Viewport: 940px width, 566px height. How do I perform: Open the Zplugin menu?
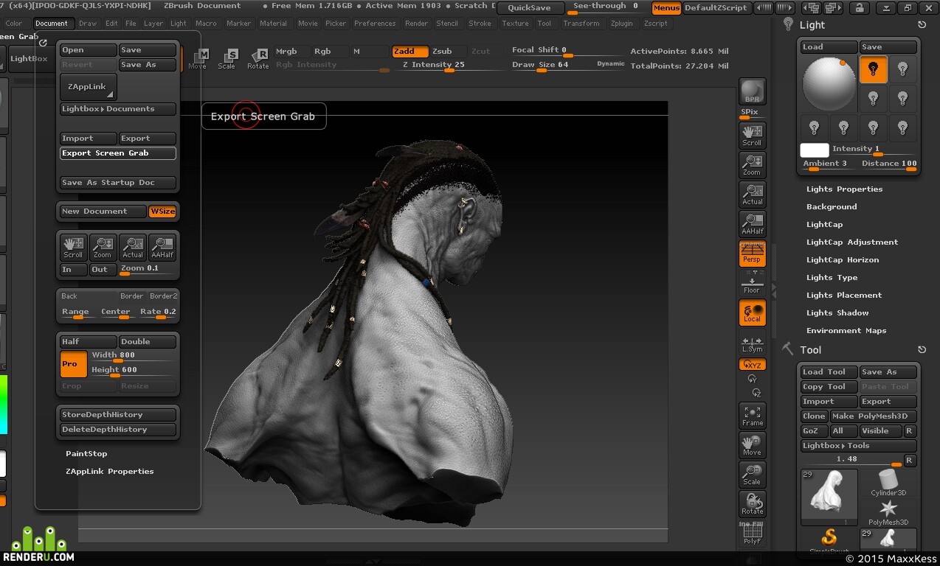(622, 24)
